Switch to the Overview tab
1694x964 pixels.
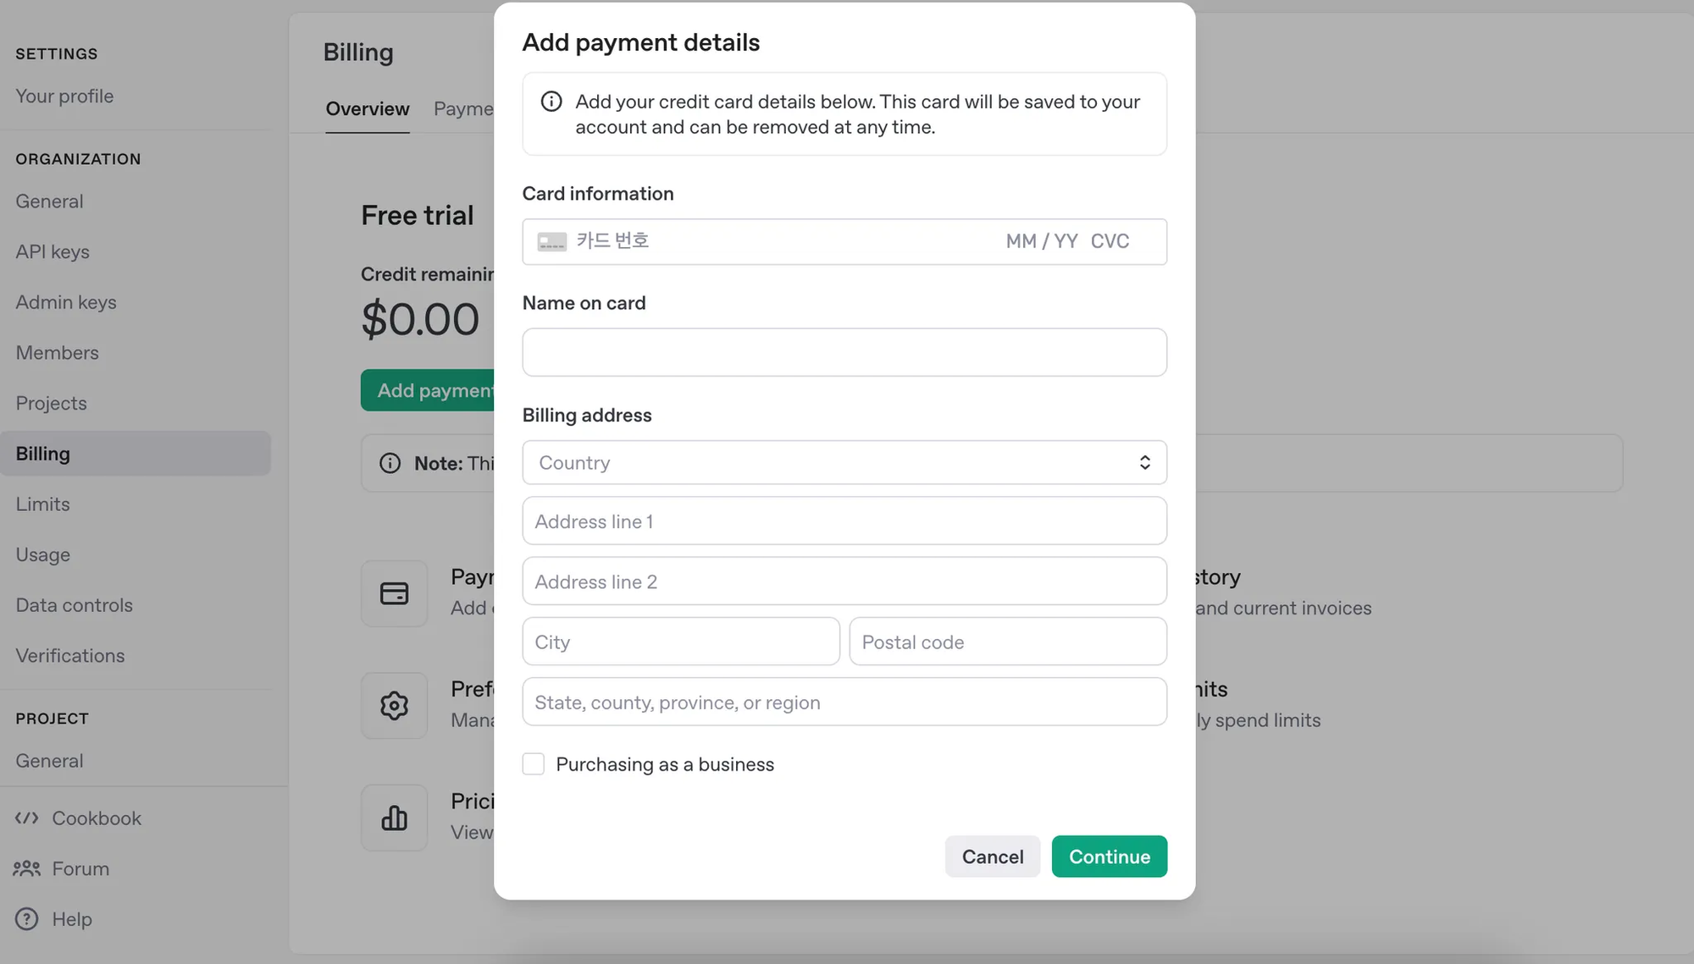click(x=368, y=109)
